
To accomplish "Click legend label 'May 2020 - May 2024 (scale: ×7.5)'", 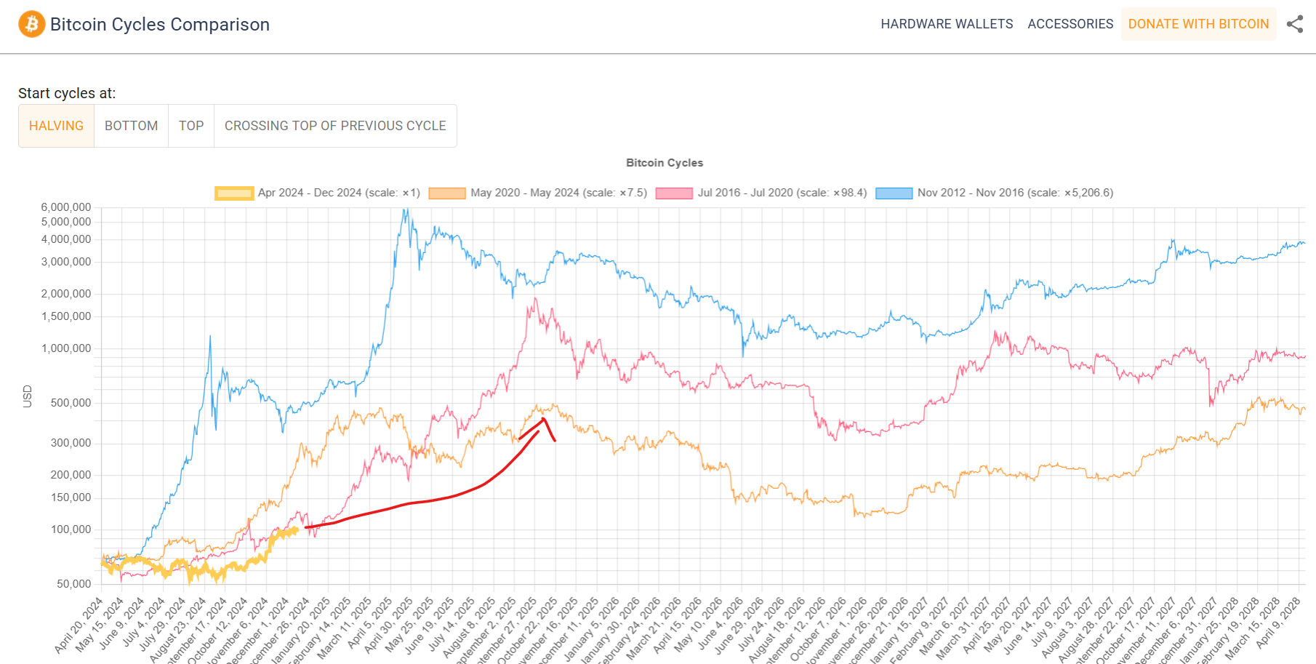I will pos(558,193).
